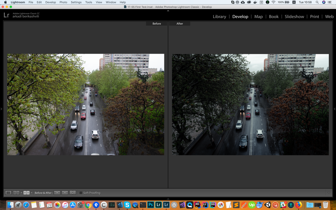This screenshot has width=336, height=210.
Task: Open the View menu
Action: coord(99,2)
